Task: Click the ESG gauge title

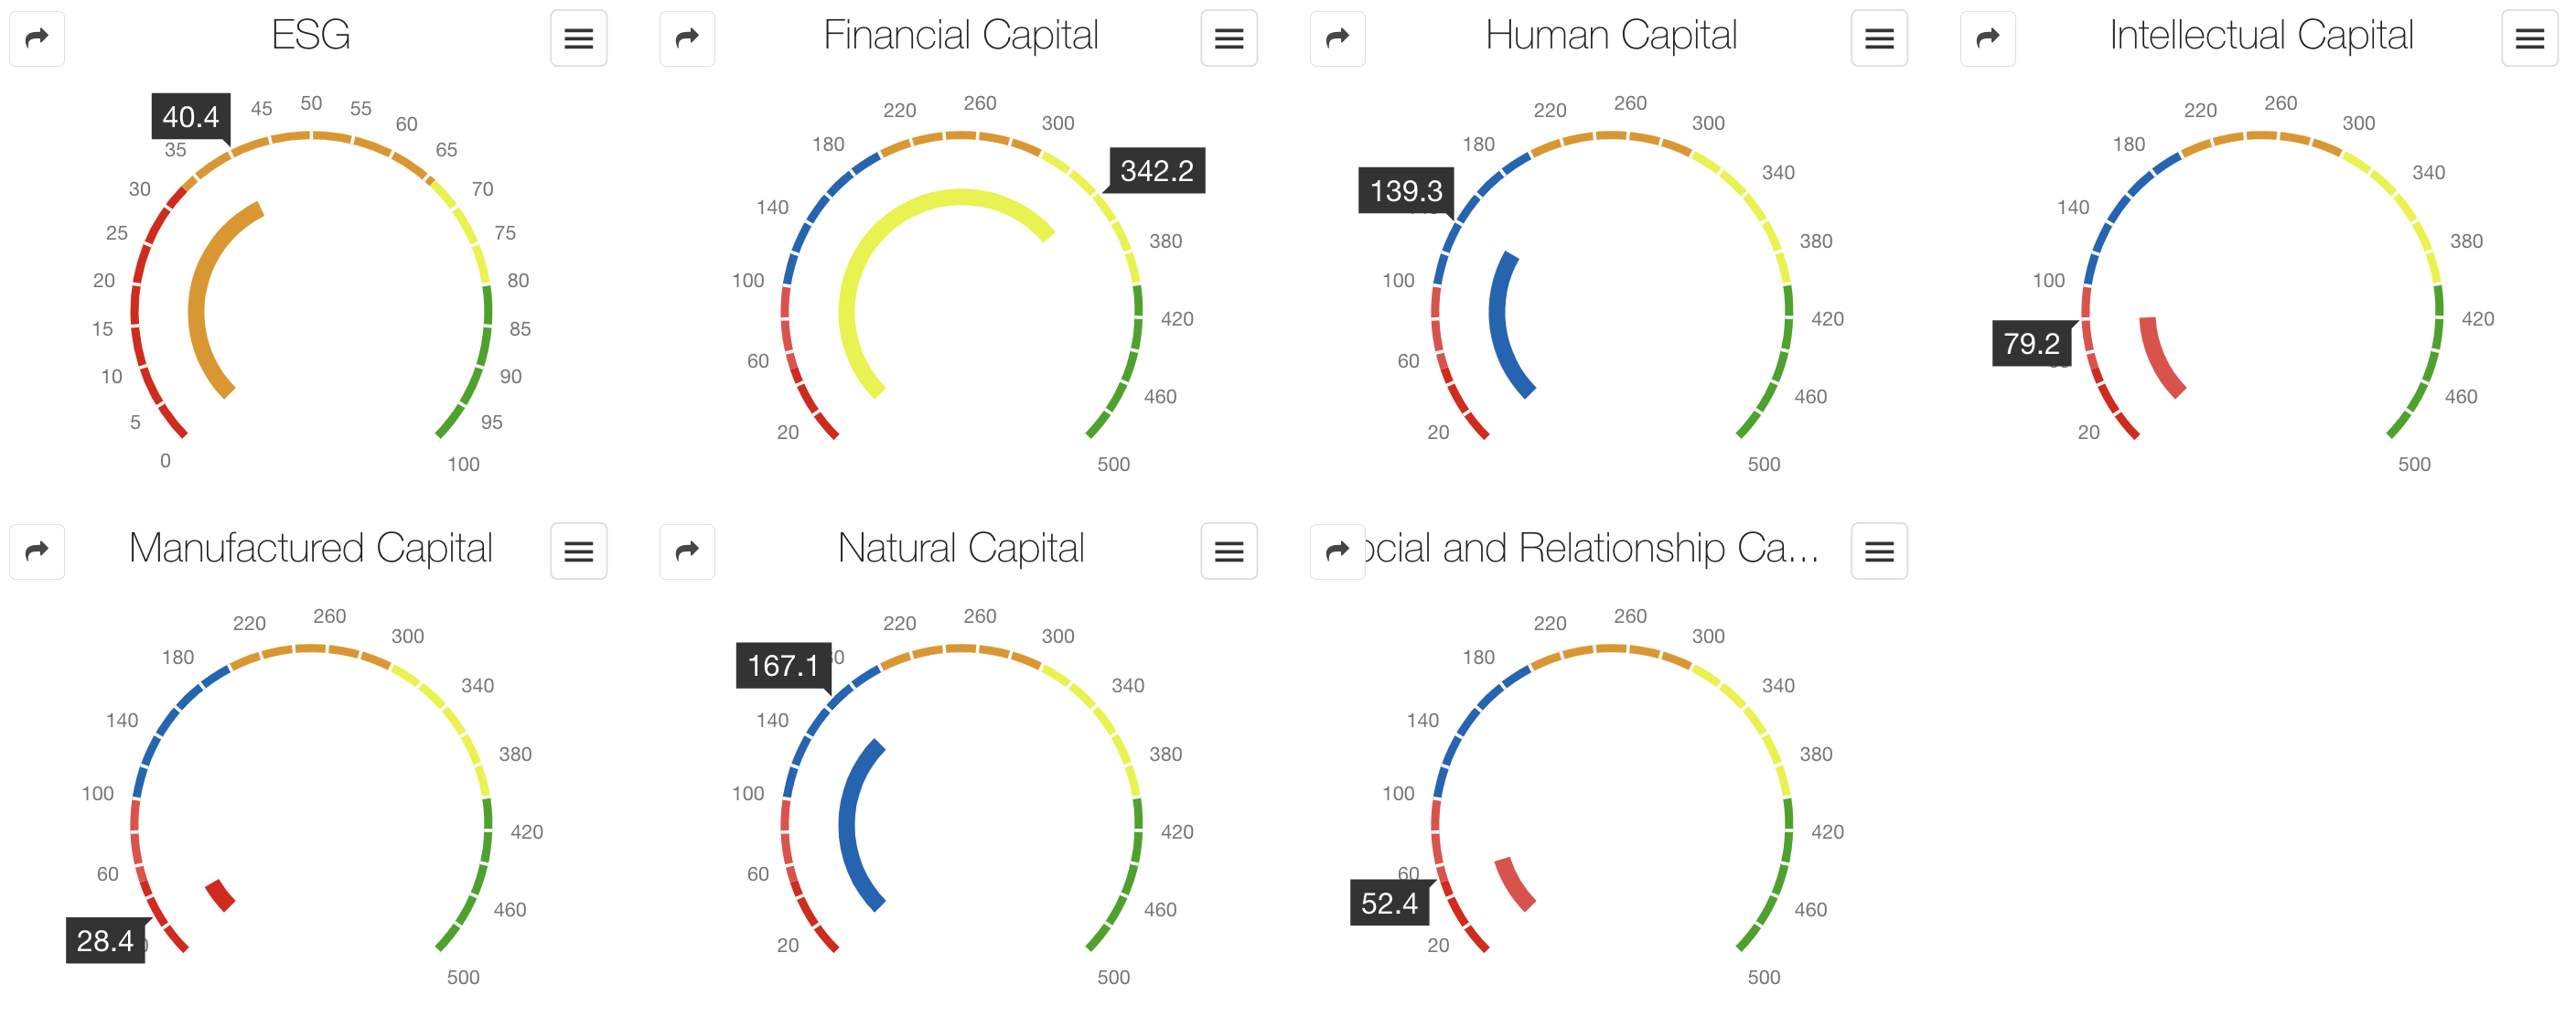Action: 310,35
